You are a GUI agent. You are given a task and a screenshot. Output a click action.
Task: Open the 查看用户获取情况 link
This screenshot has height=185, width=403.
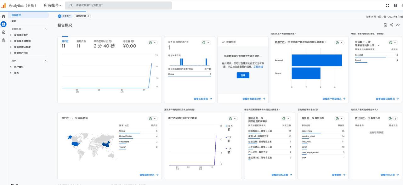[334, 99]
